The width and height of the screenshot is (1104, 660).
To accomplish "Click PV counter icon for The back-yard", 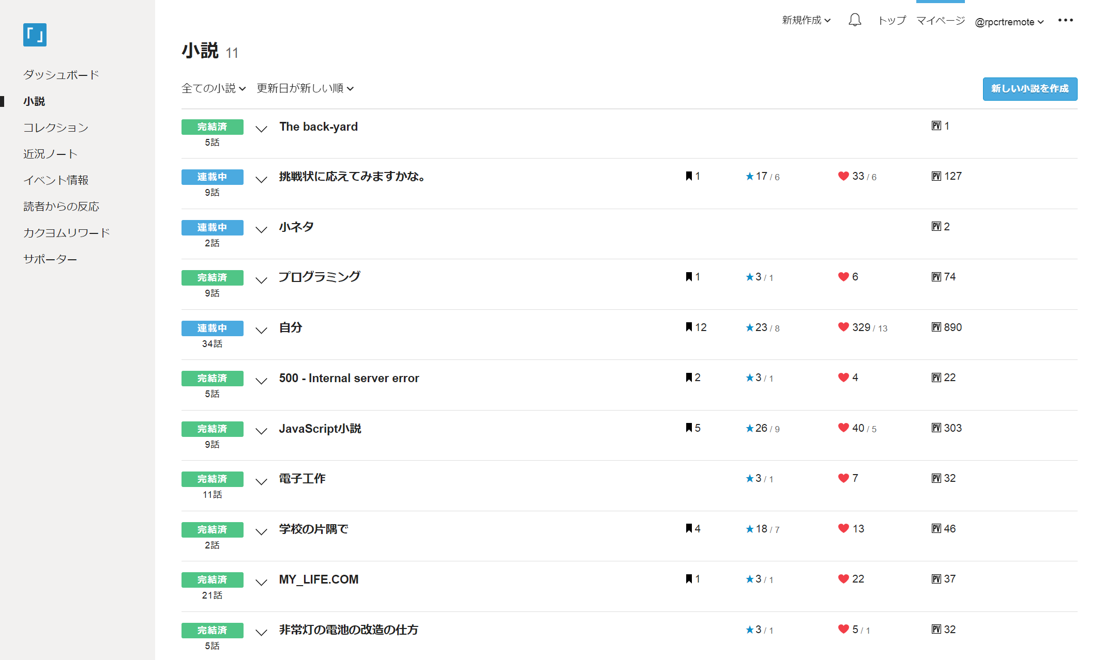I will (936, 126).
